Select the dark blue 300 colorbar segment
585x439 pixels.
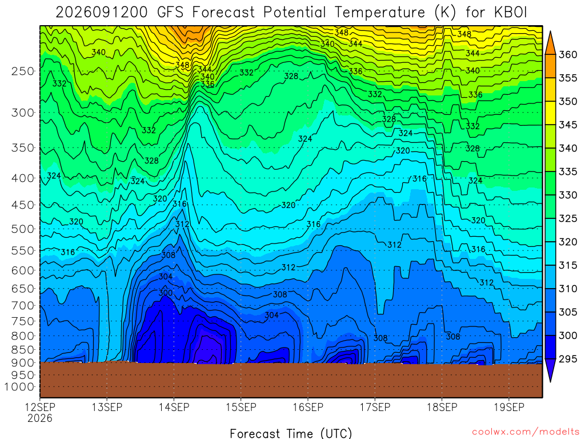(x=550, y=347)
